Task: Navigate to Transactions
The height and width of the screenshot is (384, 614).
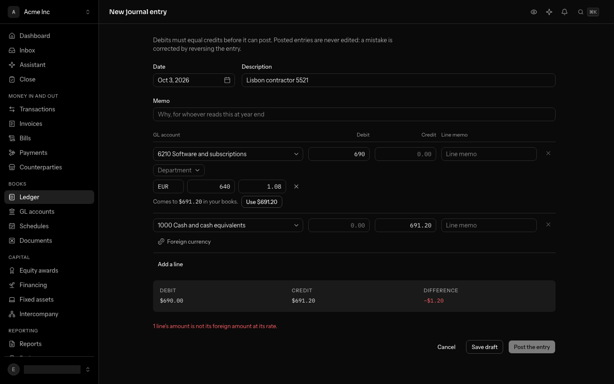Action: click(49, 109)
